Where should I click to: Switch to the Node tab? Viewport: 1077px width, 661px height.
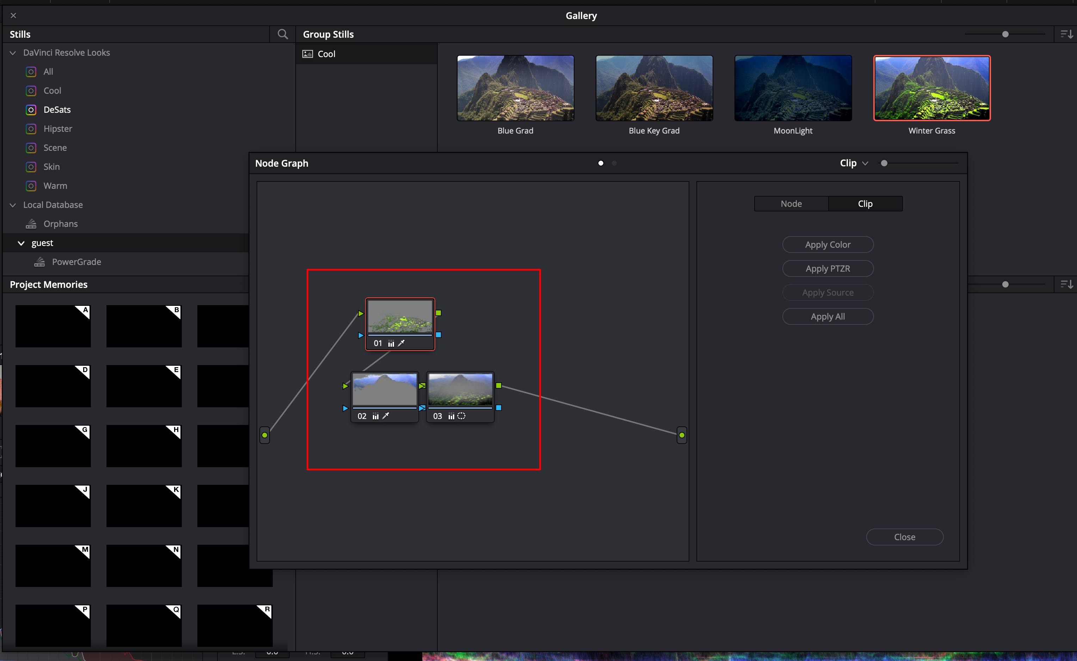coord(791,204)
